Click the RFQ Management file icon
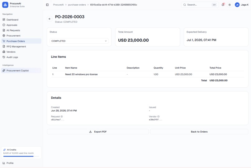The image size is (251, 168). coord(4,46)
